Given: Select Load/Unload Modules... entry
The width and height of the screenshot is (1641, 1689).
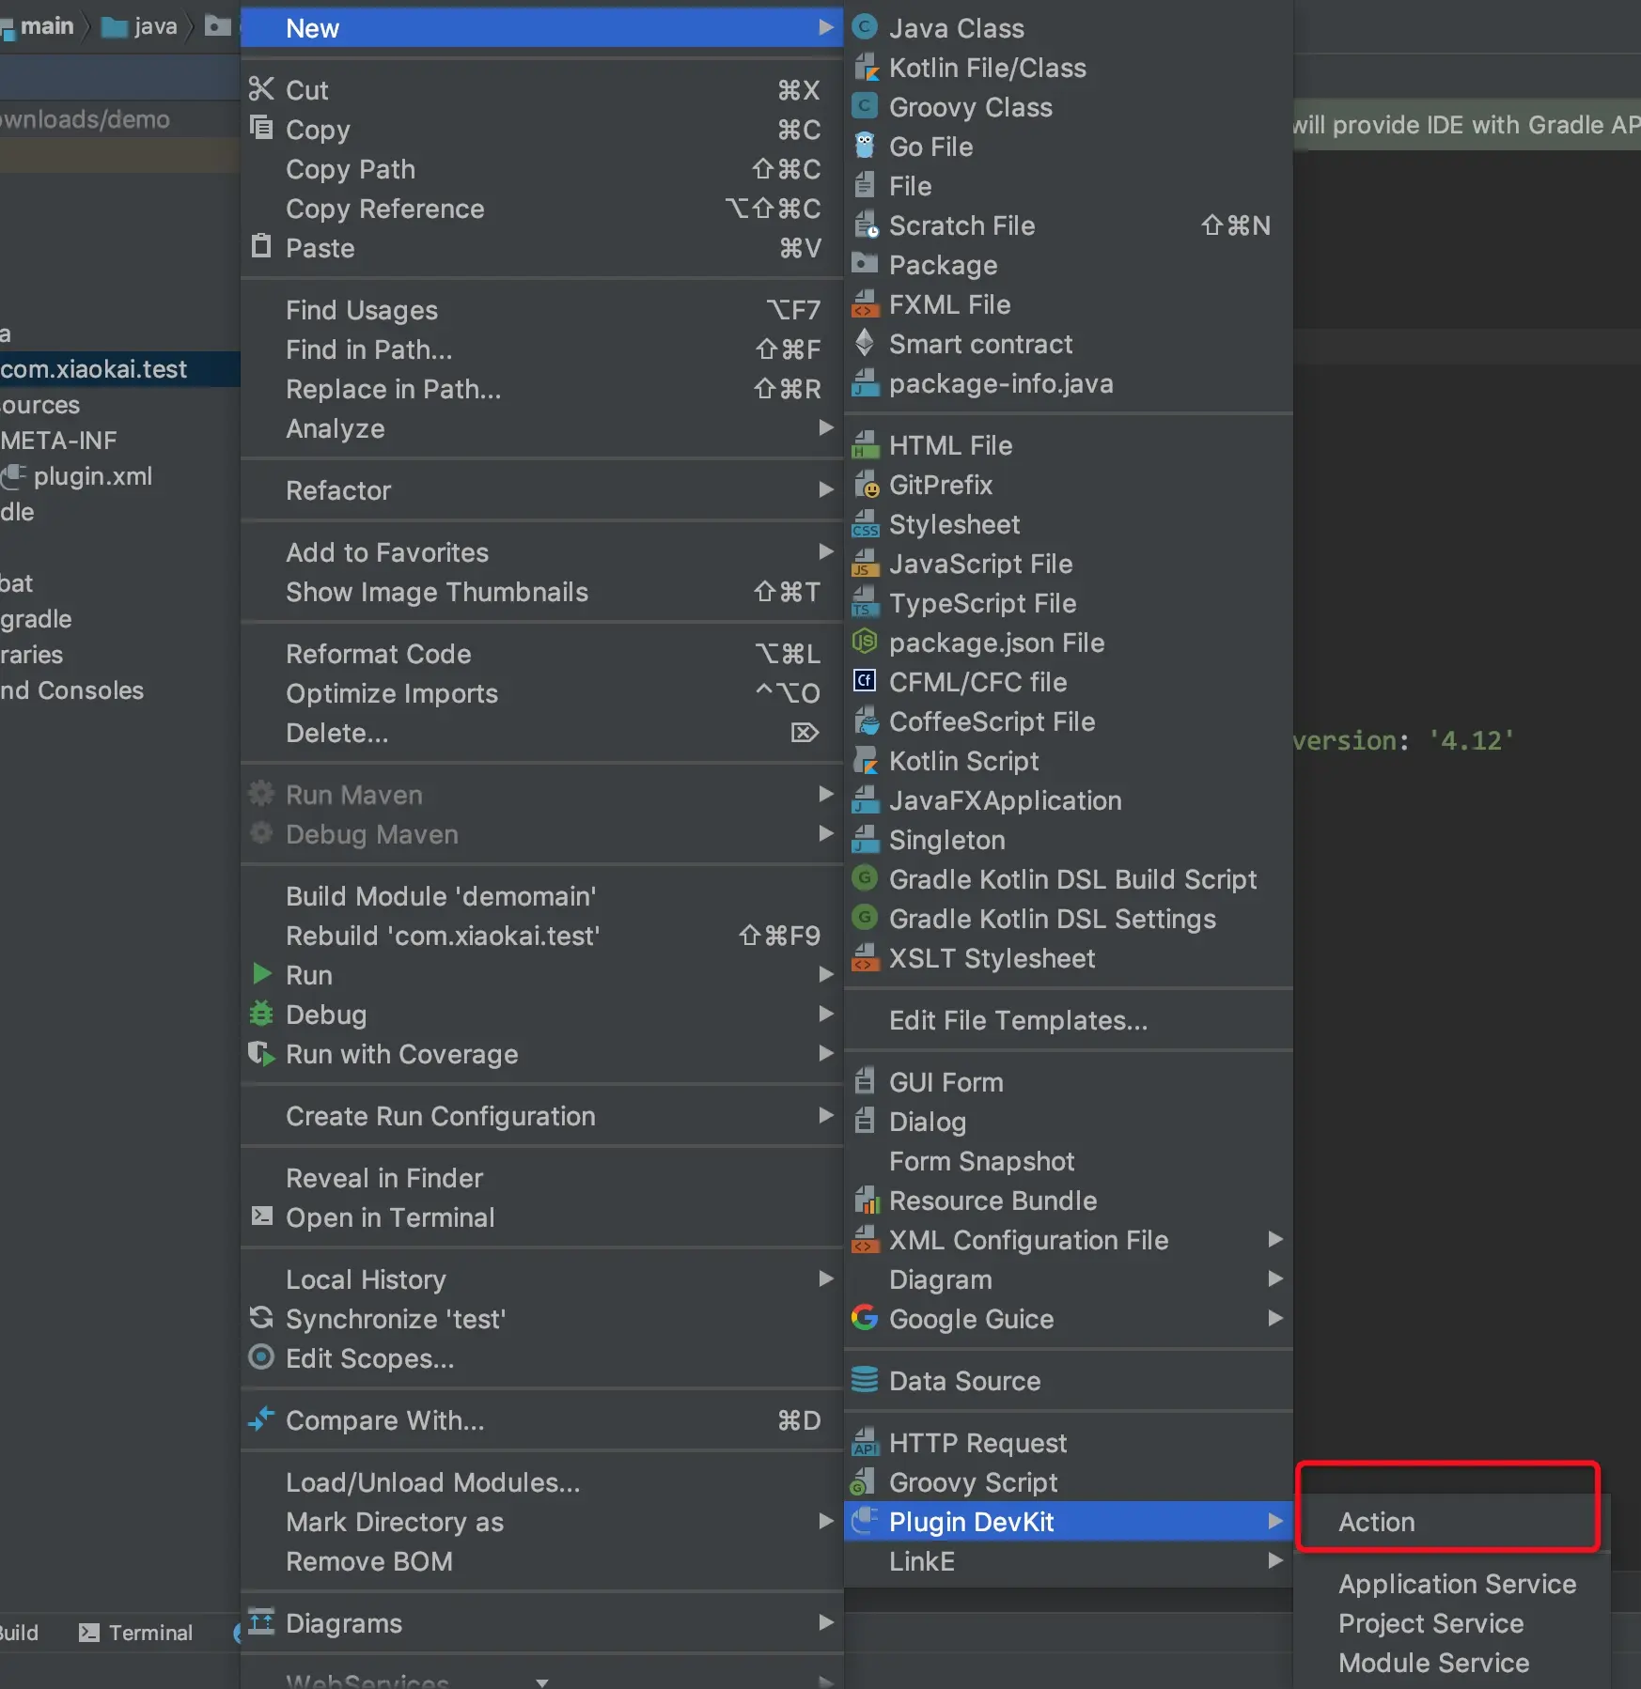Looking at the screenshot, I should click(542, 1482).
